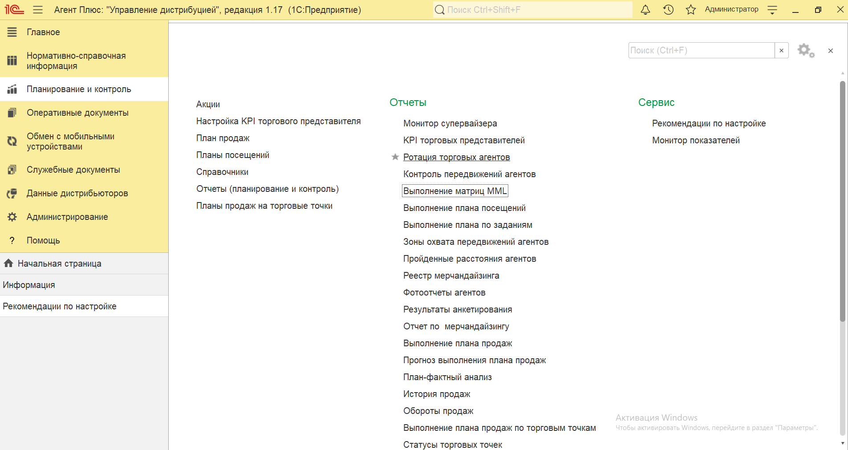This screenshot has height=450, width=848.
Task: Click the Планирование и контроль chart icon
Action: 12,89
